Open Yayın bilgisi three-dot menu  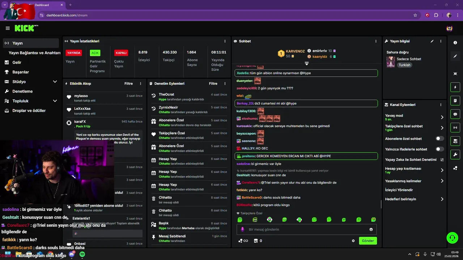(441, 41)
